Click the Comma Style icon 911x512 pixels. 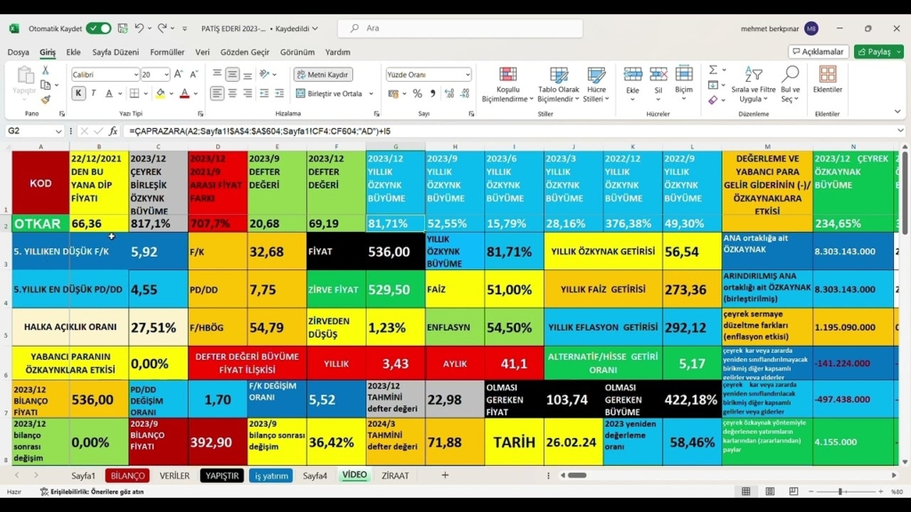tap(433, 93)
